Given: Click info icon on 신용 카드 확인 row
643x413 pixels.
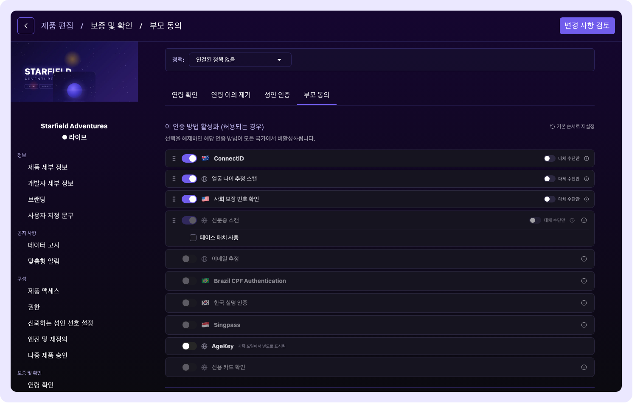Looking at the screenshot, I should (584, 367).
